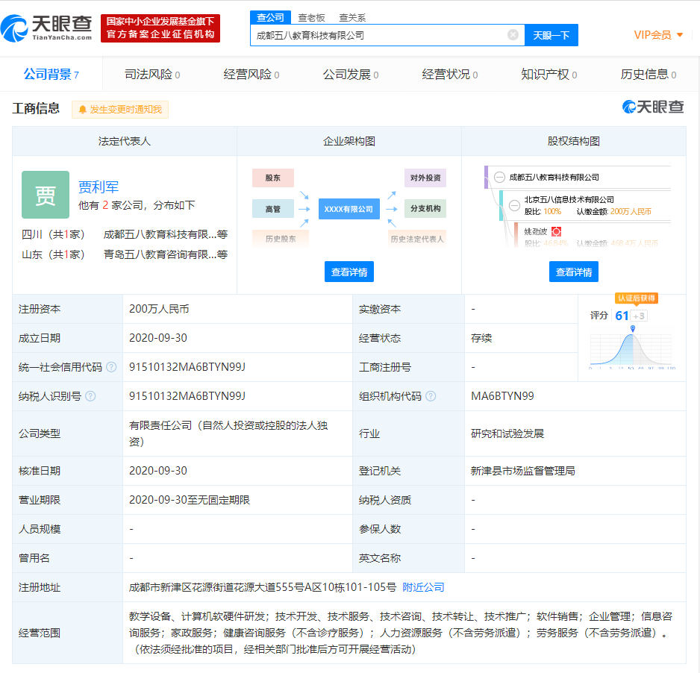The width and height of the screenshot is (700, 673).
Task: Click the red badge icon next to 姚劲波
Action: point(556,231)
